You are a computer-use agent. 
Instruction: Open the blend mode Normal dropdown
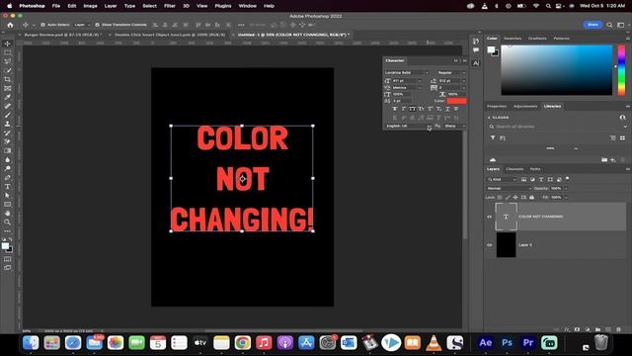point(510,189)
